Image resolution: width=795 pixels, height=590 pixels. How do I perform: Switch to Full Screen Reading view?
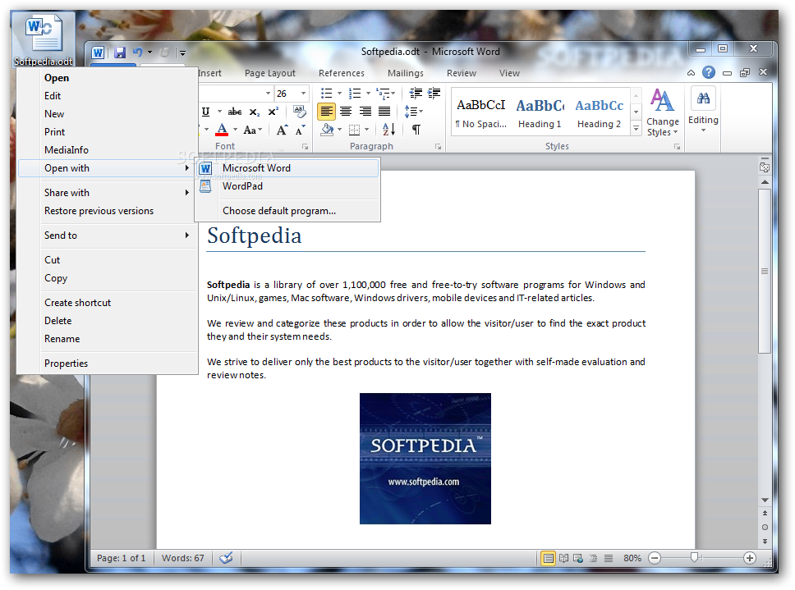pyautogui.click(x=563, y=558)
